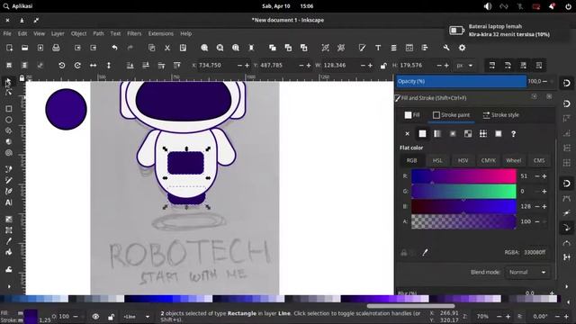Click the No paint X icon
This screenshot has width=576, height=324.
(407, 134)
